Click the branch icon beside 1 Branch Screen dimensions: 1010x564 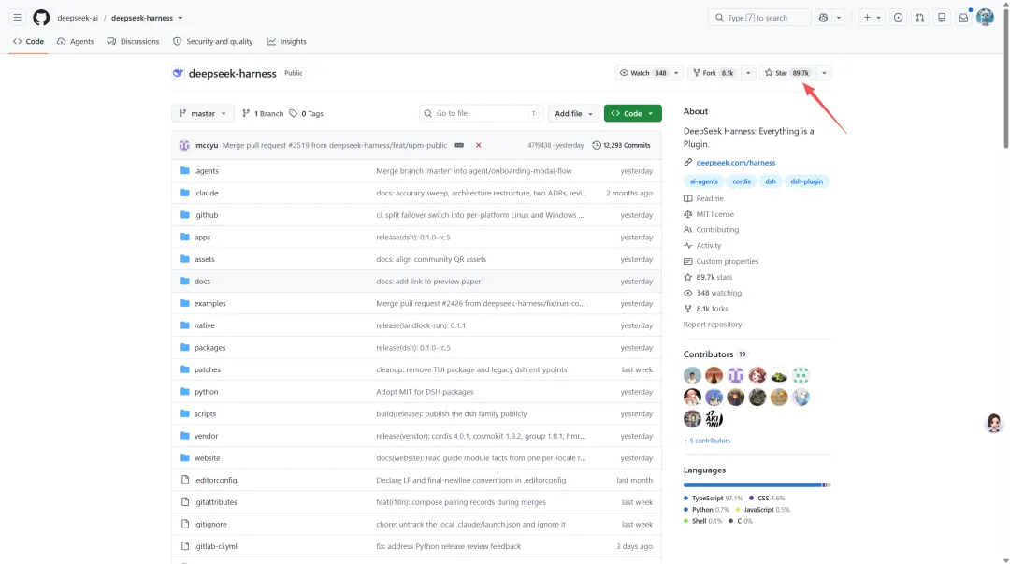[246, 113]
